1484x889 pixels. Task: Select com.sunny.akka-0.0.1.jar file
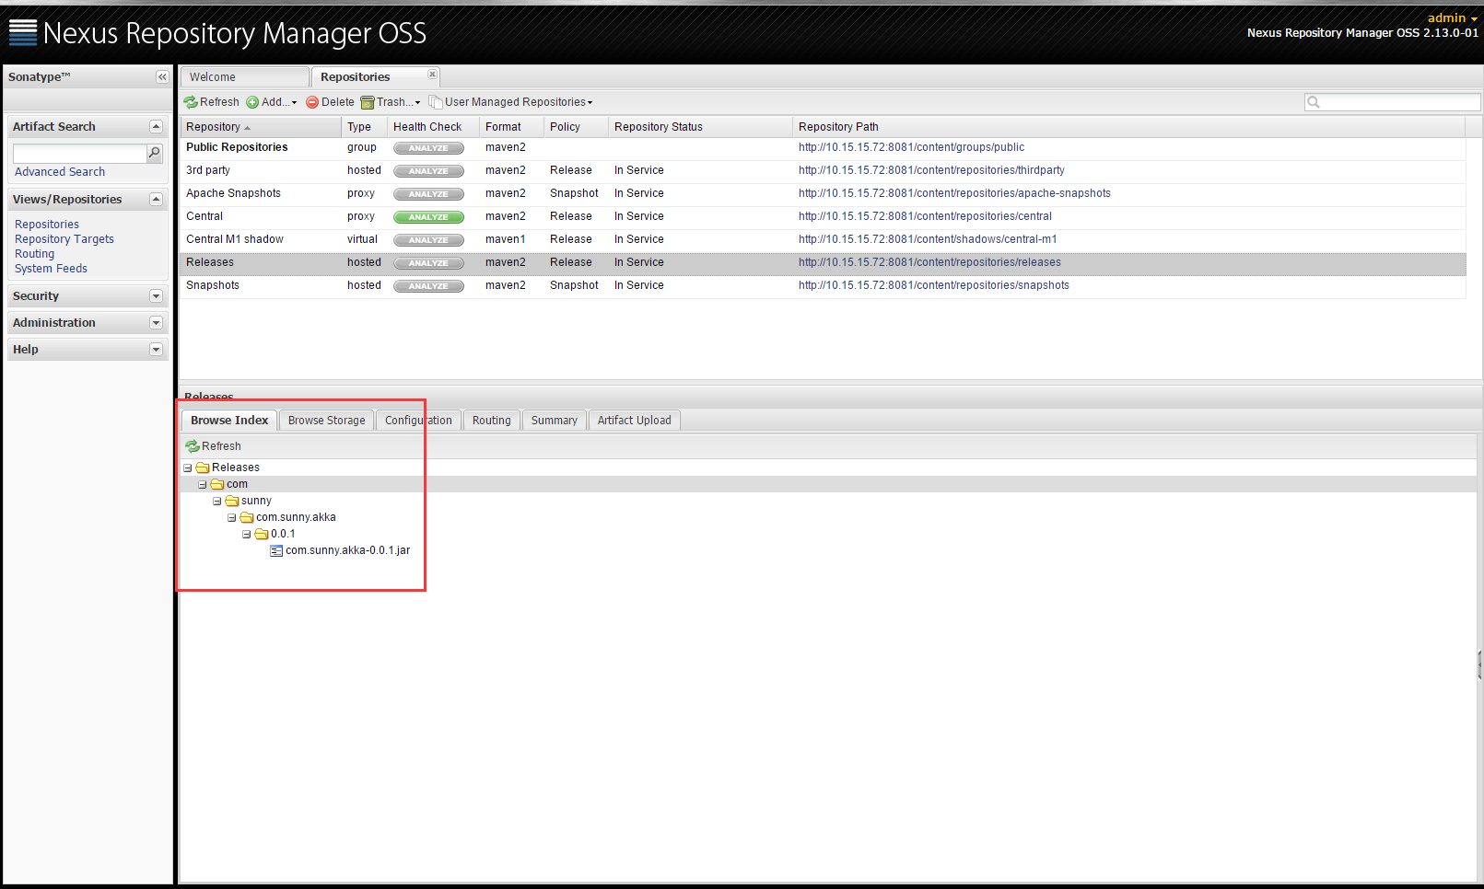(347, 550)
